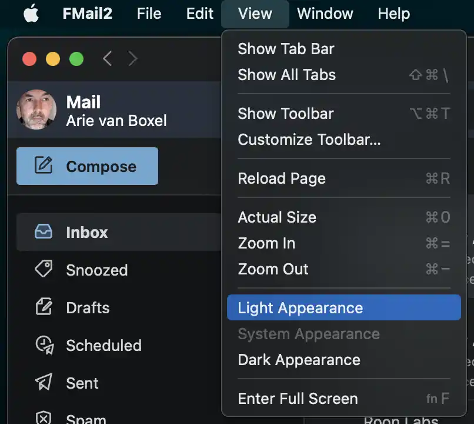Click the Sent paper plane icon
The height and width of the screenshot is (424, 474).
pos(44,382)
